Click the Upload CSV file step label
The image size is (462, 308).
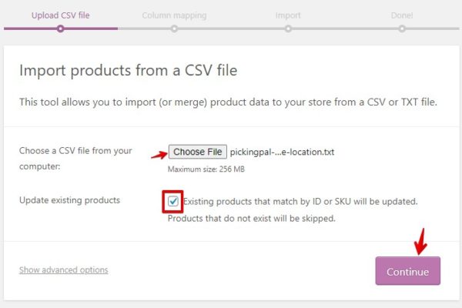click(x=61, y=15)
